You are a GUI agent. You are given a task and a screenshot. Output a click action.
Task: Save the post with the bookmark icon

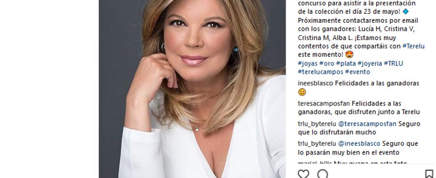coord(429,174)
